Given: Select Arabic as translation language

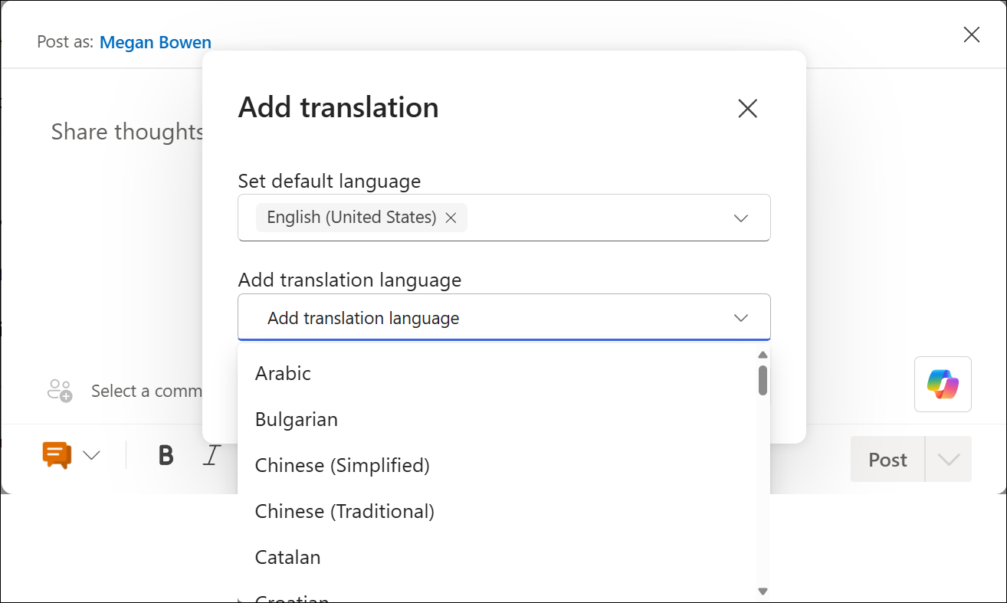Looking at the screenshot, I should click(x=283, y=373).
